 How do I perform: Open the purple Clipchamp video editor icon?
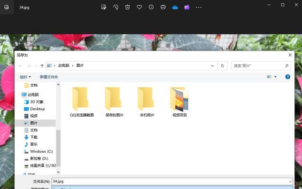point(187,7)
